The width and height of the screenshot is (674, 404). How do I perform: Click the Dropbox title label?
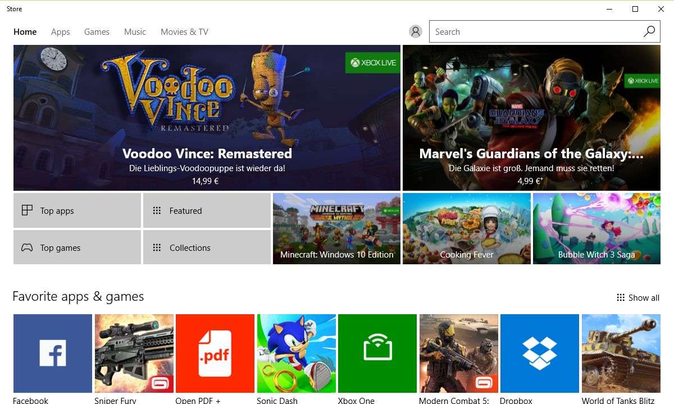tap(516, 401)
